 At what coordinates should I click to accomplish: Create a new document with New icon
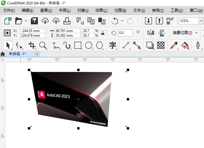[8, 21]
